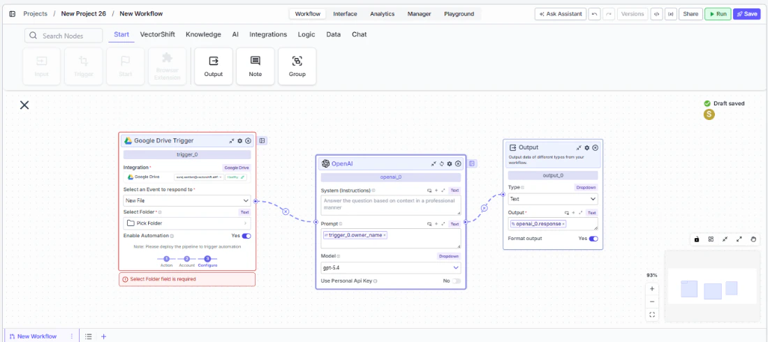Open the Knowledge node category
The image size is (768, 342).
pos(203,35)
